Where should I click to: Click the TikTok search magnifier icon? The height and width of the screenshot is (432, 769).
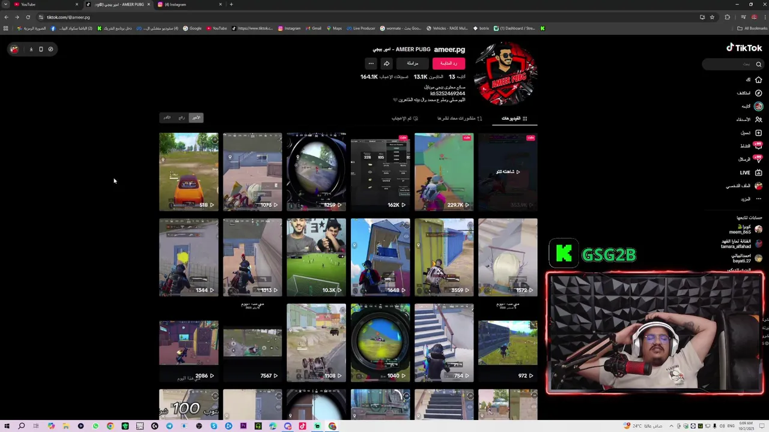(759, 64)
